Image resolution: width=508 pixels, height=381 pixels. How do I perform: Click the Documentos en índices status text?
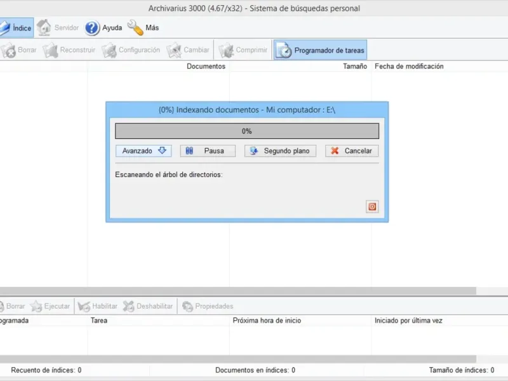click(x=255, y=370)
